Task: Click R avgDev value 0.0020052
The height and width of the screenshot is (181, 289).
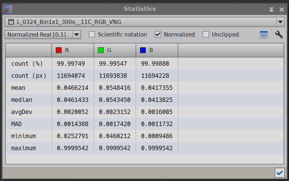Action: 73,112
